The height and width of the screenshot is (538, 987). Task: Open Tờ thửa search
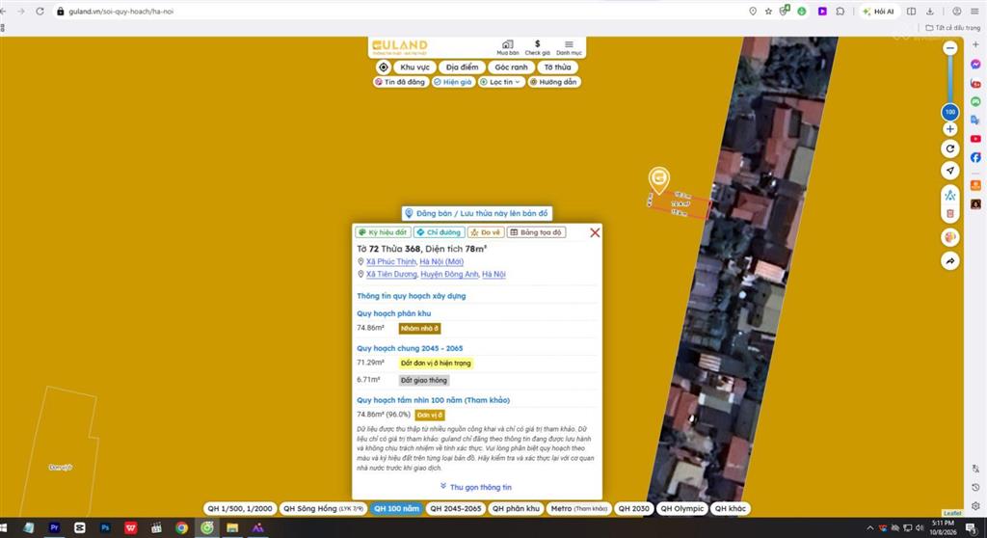coord(558,67)
